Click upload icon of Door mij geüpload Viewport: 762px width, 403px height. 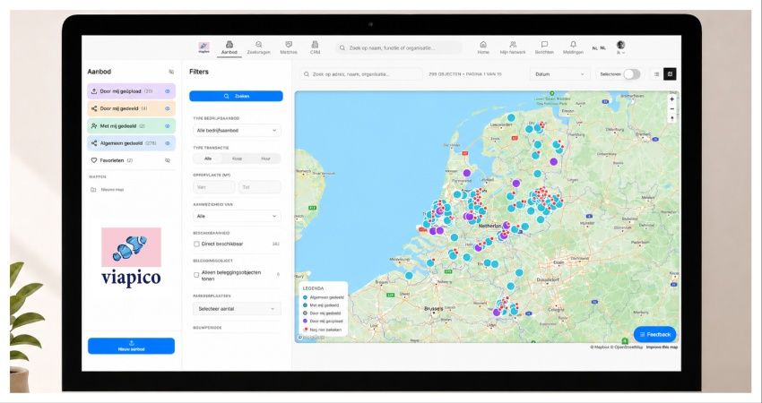tap(94, 91)
